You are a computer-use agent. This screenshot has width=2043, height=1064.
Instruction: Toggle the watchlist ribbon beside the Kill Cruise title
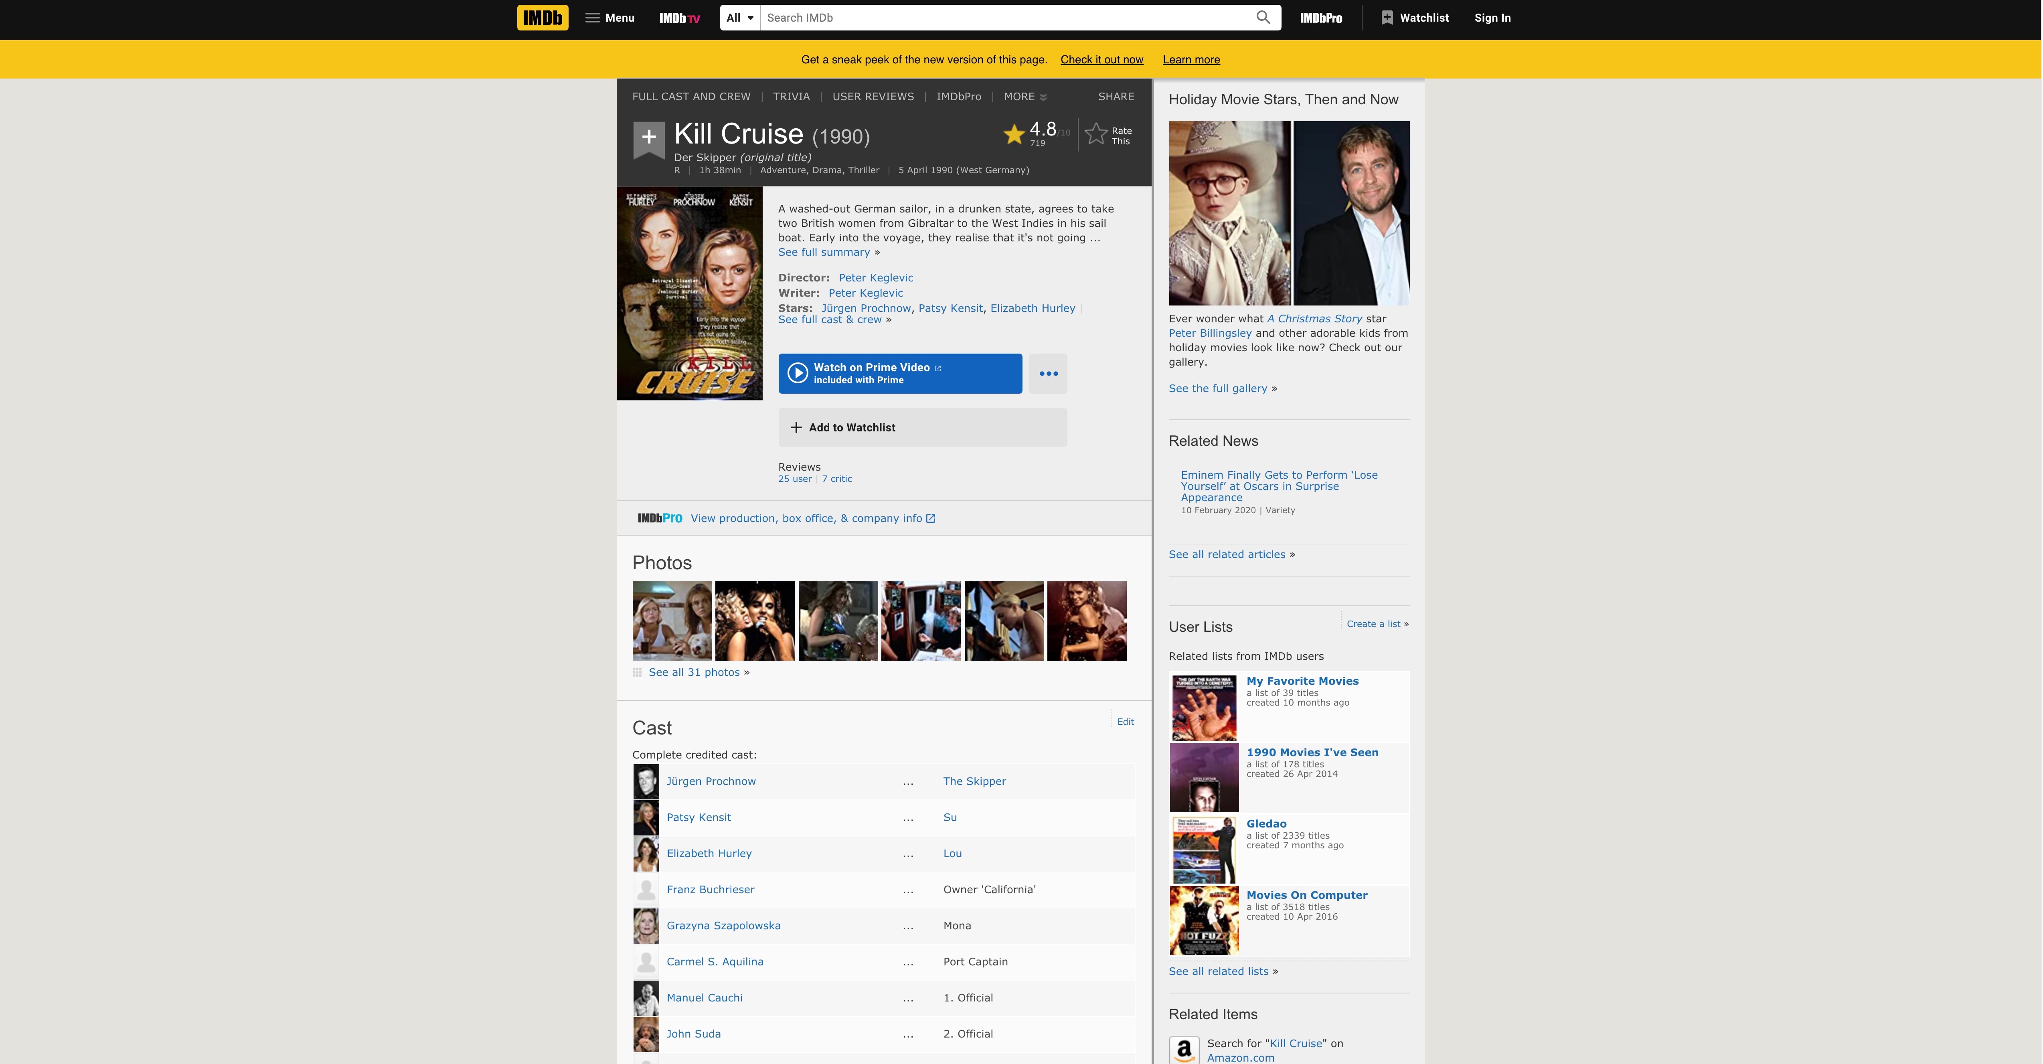point(648,137)
